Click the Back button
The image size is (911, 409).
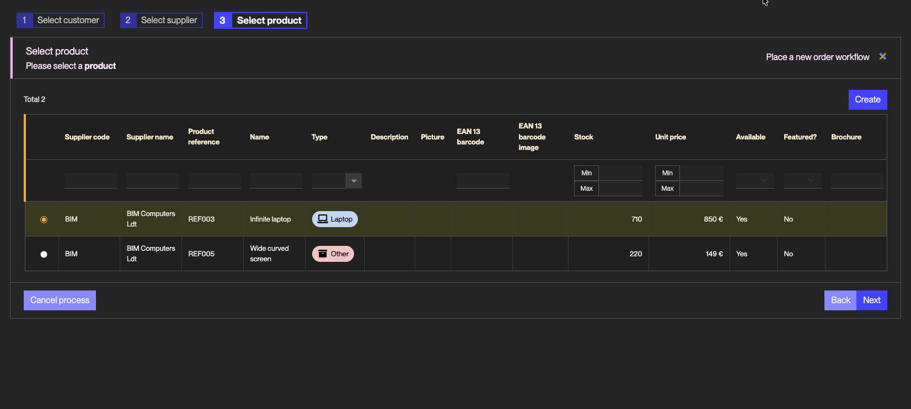(840, 300)
